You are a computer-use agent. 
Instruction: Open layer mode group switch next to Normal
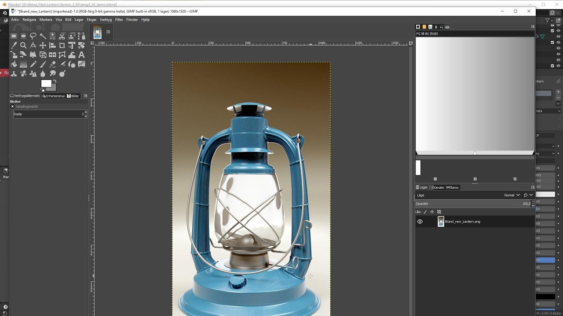point(528,195)
